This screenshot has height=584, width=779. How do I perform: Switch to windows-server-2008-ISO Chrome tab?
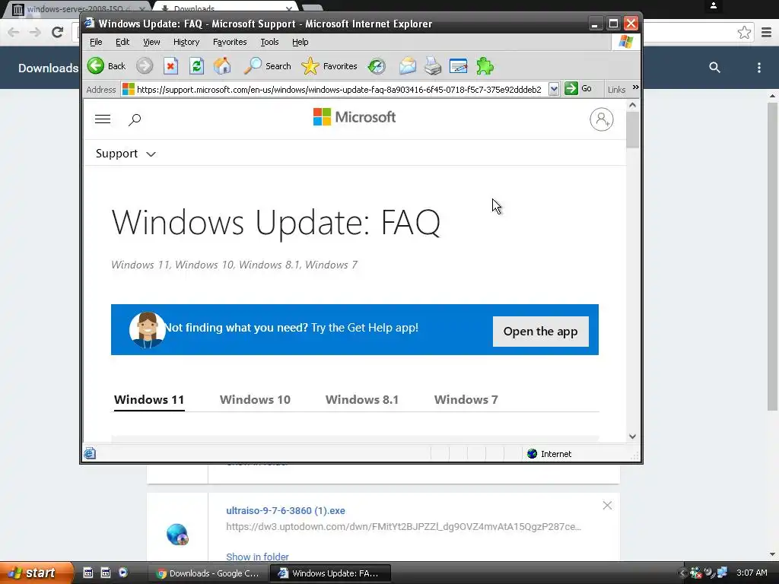(79, 9)
